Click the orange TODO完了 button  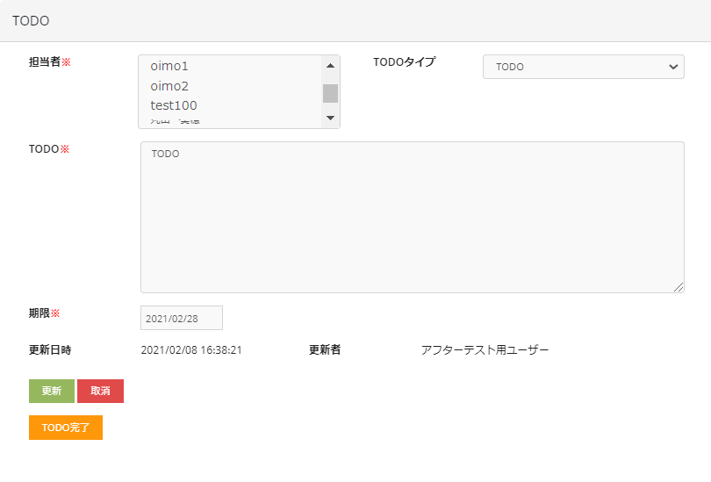tap(66, 428)
